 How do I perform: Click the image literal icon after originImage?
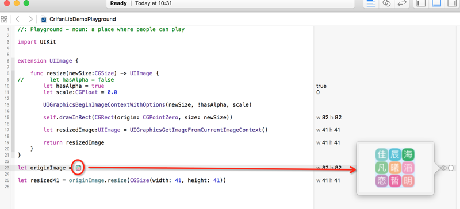click(x=78, y=168)
